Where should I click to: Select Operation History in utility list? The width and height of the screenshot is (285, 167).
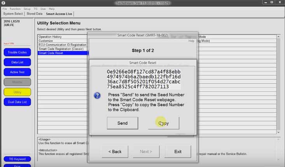click(x=51, y=37)
